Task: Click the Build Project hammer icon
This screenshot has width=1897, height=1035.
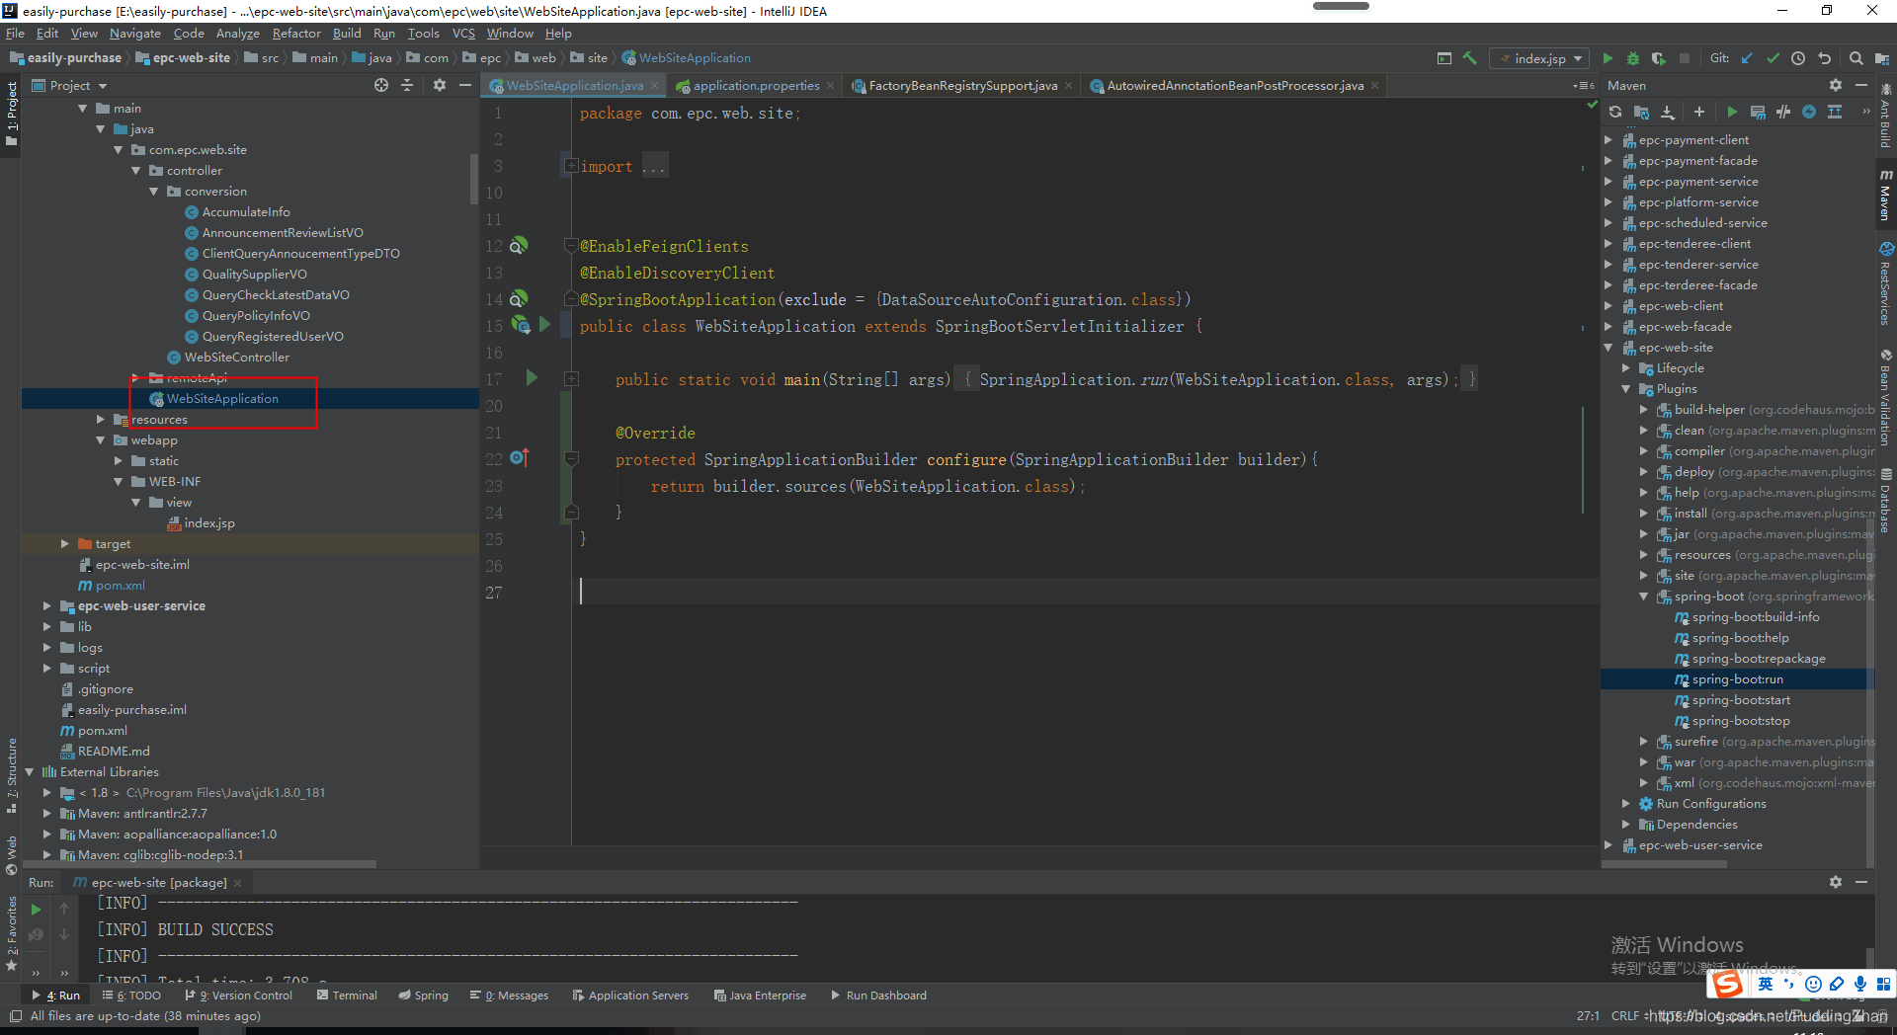Action: [x=1470, y=58]
